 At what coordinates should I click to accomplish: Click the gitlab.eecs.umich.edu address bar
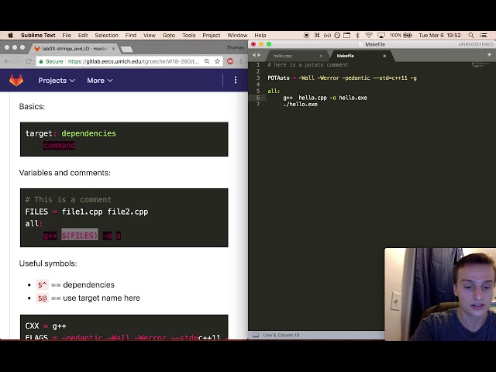[133, 61]
